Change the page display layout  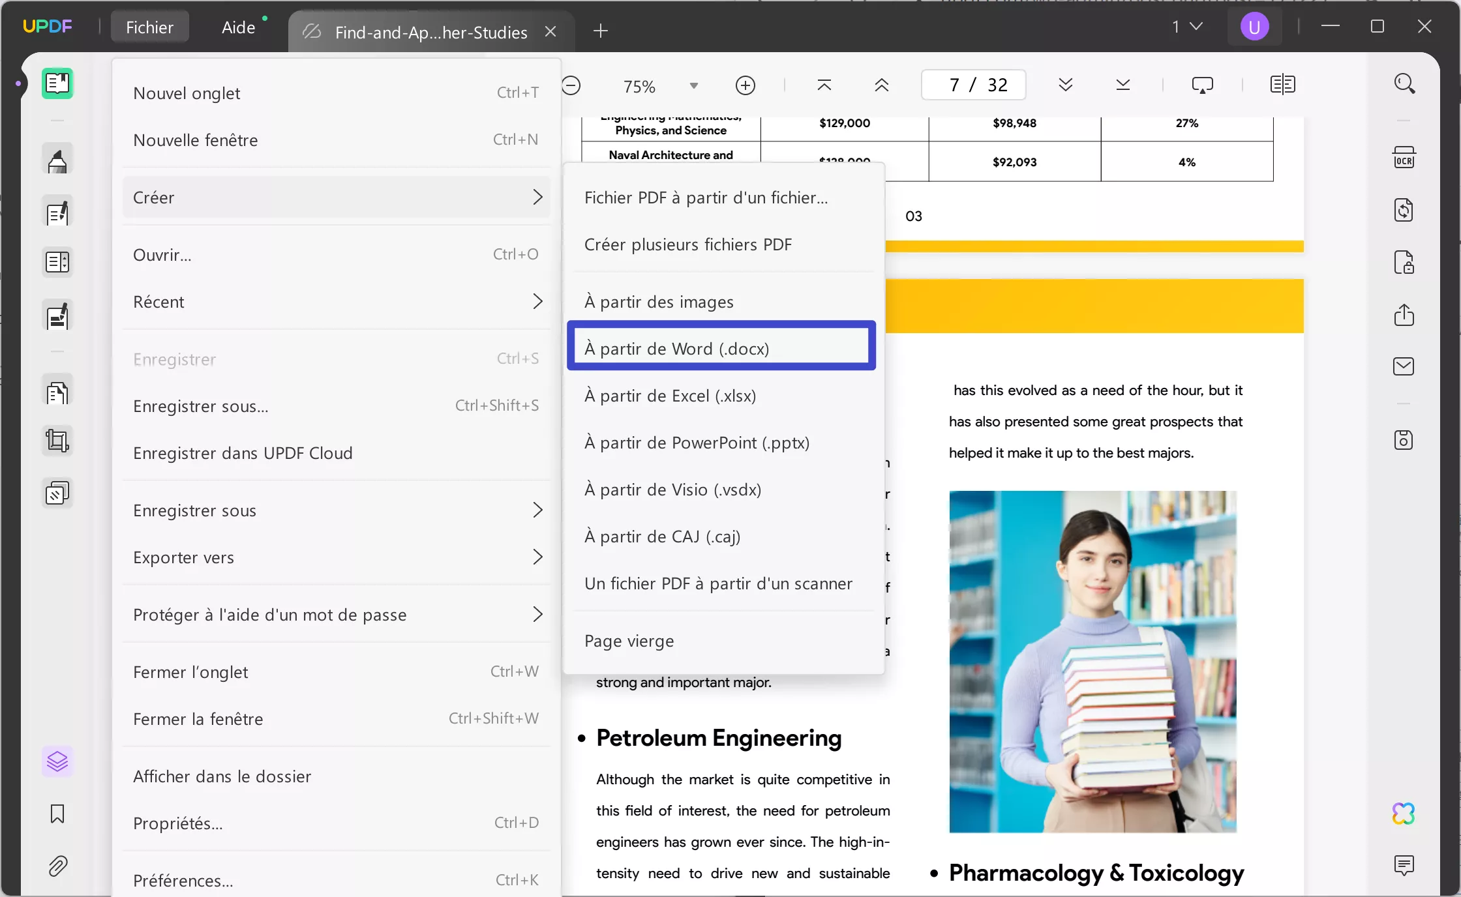tap(1283, 85)
